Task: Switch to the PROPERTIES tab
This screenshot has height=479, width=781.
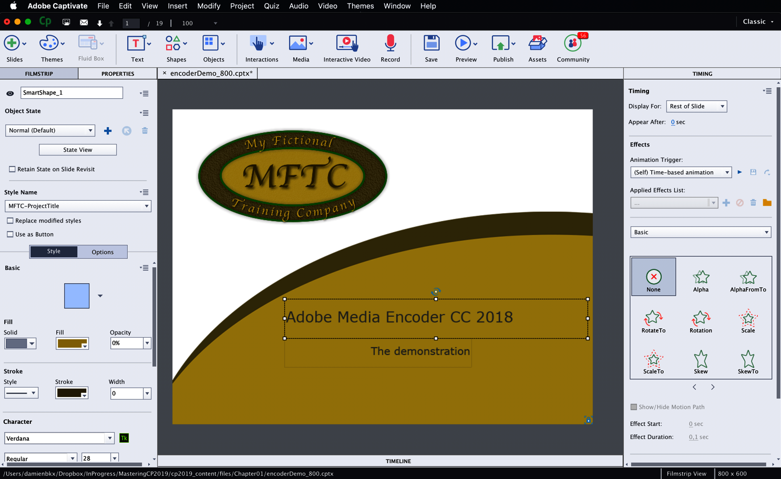Action: click(x=118, y=74)
